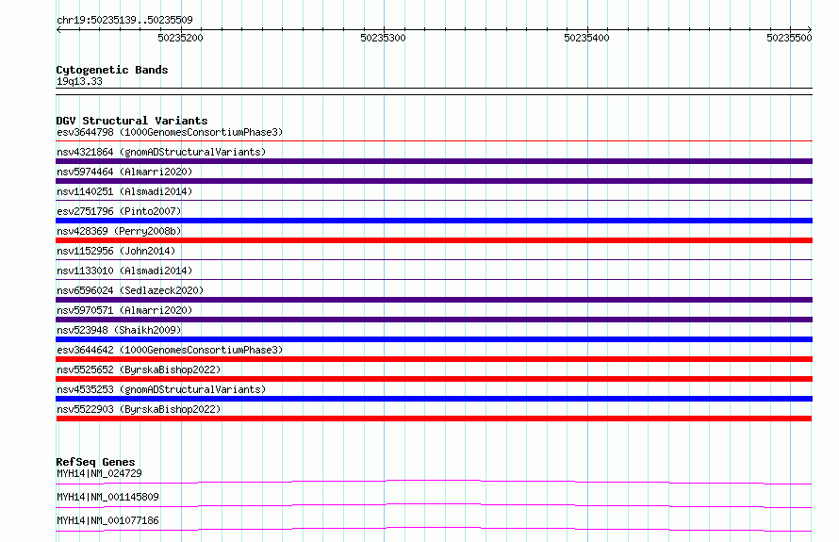Select the MYH14|NM_001145809 transcript label
Image resolution: width=839 pixels, height=542 pixels.
pyautogui.click(x=107, y=497)
